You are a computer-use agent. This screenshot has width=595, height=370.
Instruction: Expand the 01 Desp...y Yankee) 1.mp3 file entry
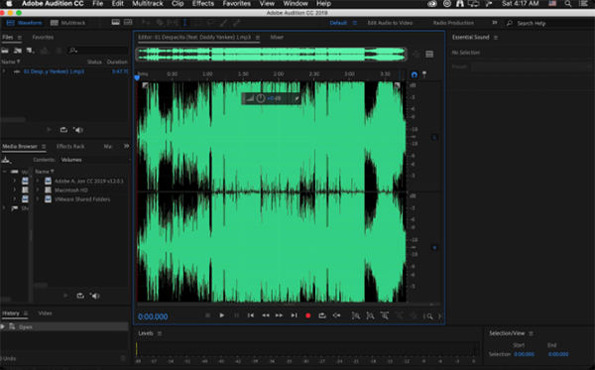pyautogui.click(x=4, y=71)
